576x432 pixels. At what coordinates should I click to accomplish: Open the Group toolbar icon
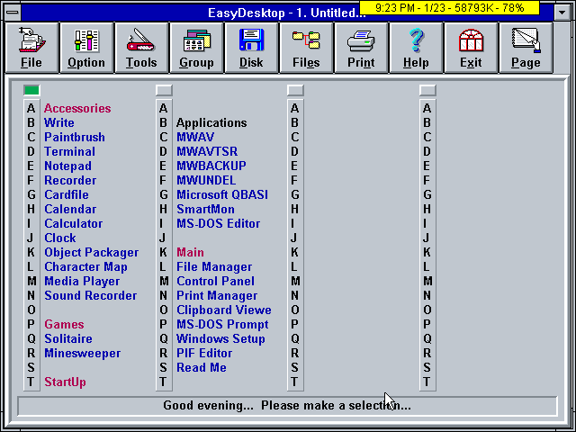196,48
